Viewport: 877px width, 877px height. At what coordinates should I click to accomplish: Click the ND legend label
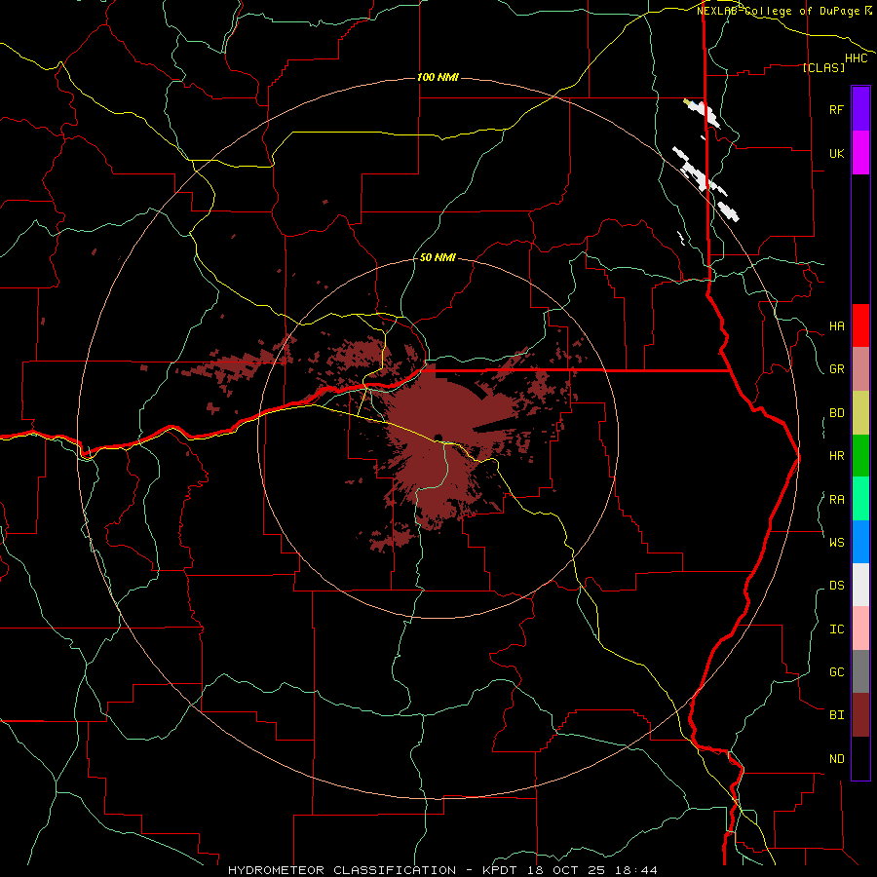tap(836, 759)
